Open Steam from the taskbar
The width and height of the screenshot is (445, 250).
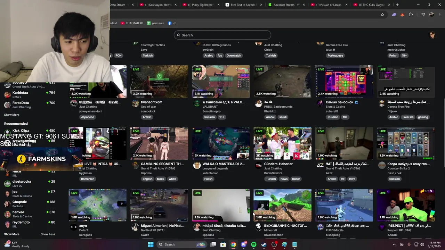click(x=264, y=244)
